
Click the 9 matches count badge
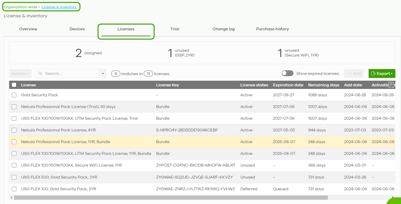click(x=116, y=74)
